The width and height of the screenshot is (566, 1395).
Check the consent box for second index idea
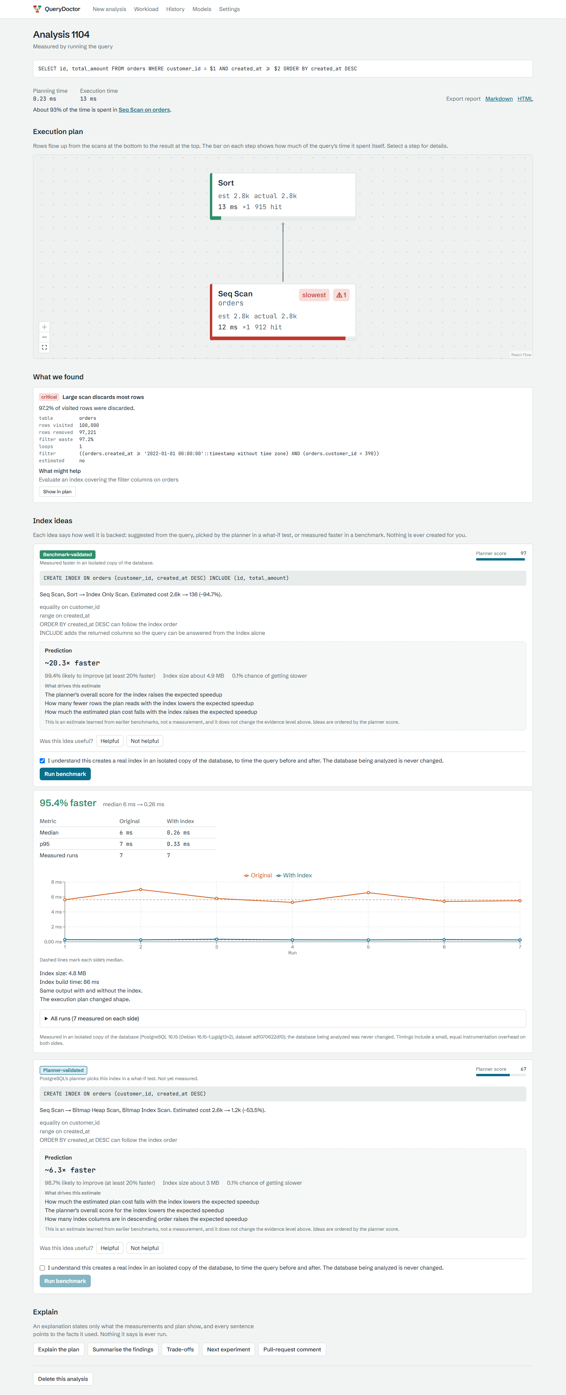point(42,1268)
